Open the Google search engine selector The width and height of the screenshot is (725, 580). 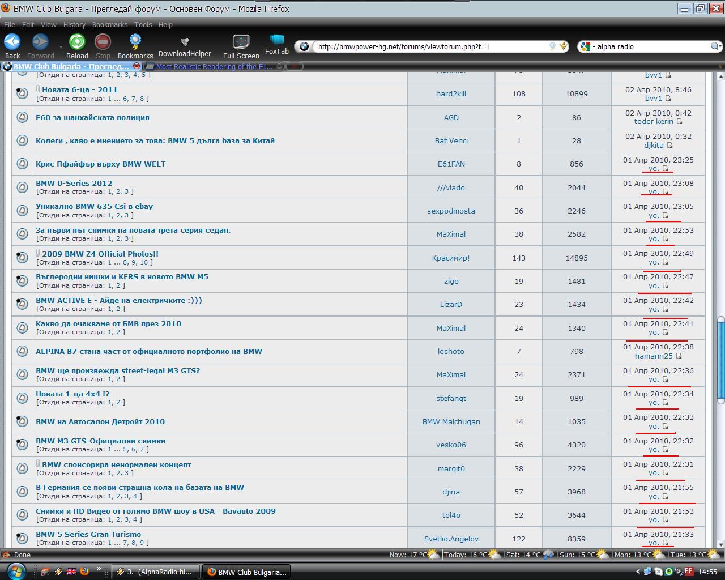[x=587, y=46]
